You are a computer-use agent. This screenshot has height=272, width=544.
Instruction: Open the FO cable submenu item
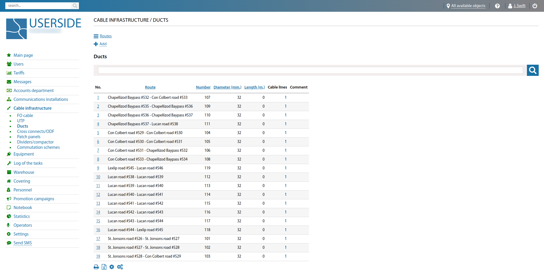(25, 116)
